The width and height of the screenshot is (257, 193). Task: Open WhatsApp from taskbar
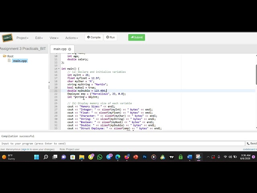(x=100, y=157)
